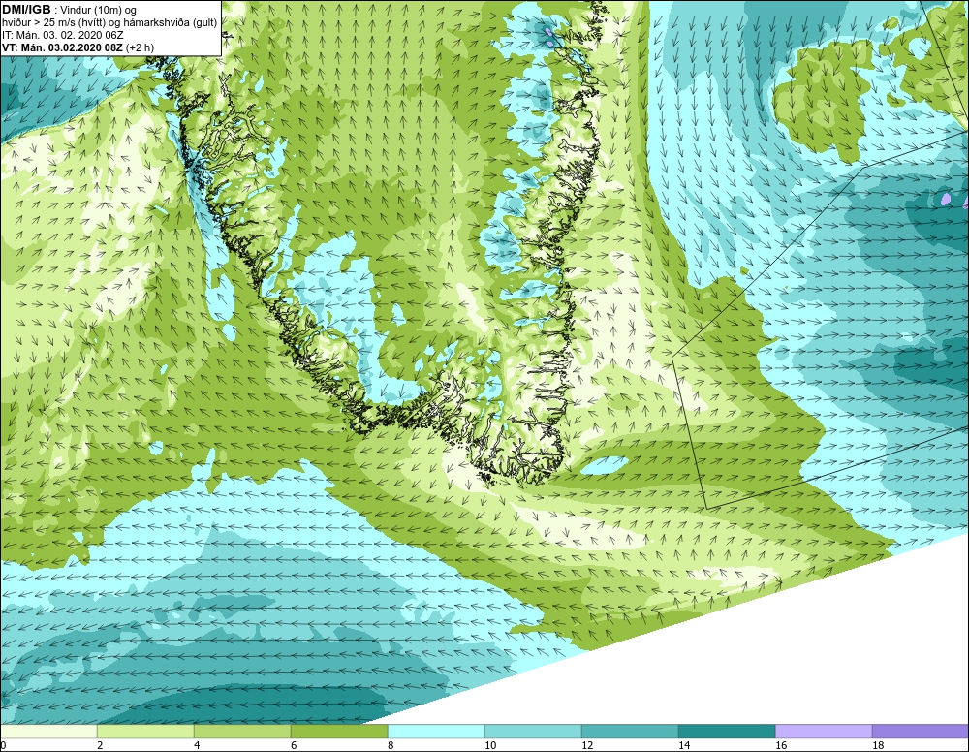
Task: Click the 'hviður > 25 m/s' legend line
Action: pos(109,23)
